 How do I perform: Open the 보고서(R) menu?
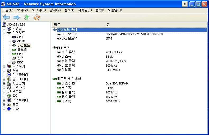39,10
